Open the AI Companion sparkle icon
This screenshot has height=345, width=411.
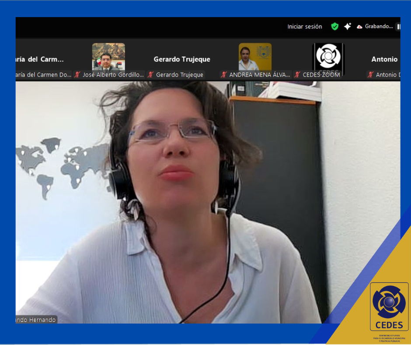point(348,27)
